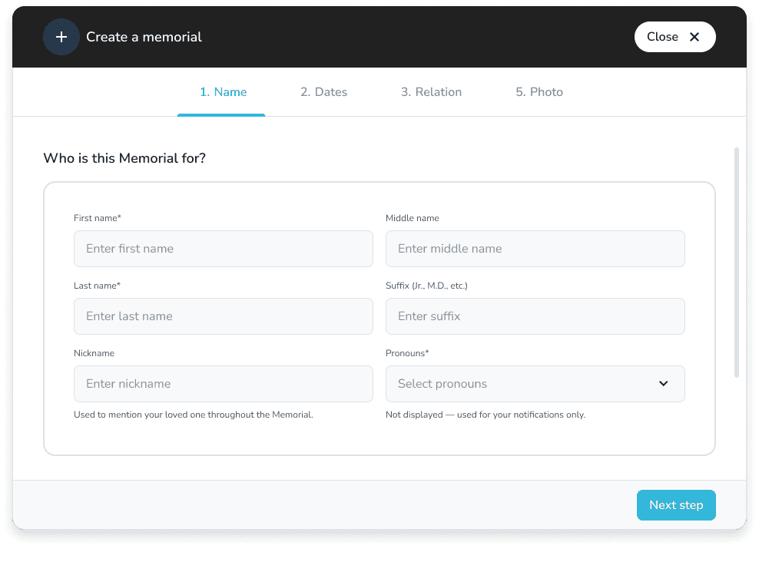Select the "1. Name" tab
Viewport: 759px width, 585px height.
tap(221, 91)
